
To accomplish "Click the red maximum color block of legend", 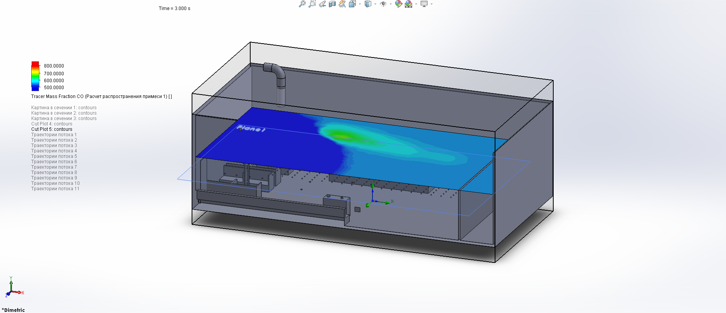I will tap(35, 64).
